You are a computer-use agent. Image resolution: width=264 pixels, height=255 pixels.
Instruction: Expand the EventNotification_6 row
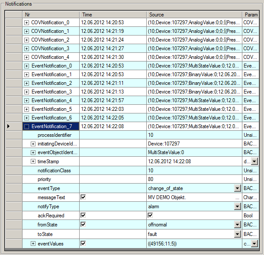26,118
